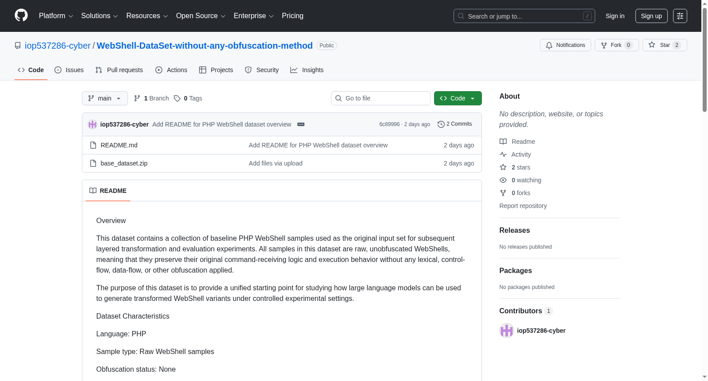
Task: Open the iop537286-cyber owner link
Action: 58,46
